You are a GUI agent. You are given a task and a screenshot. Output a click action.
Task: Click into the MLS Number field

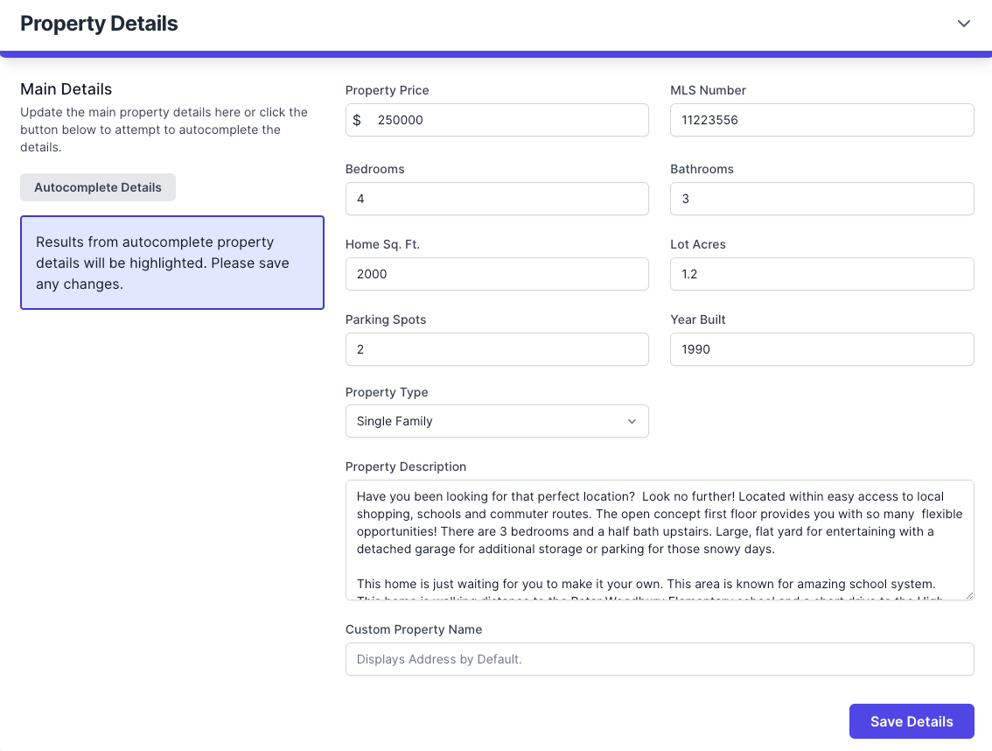(821, 120)
